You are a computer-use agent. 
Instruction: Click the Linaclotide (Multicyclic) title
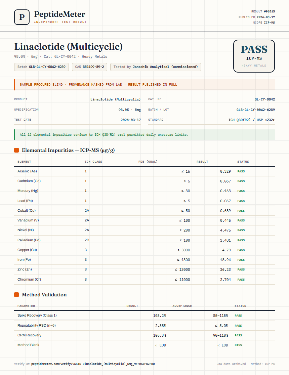pos(69,47)
